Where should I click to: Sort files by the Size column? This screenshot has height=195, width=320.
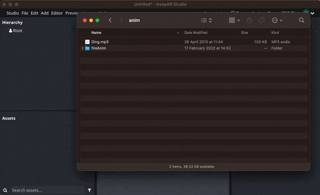[x=244, y=32]
